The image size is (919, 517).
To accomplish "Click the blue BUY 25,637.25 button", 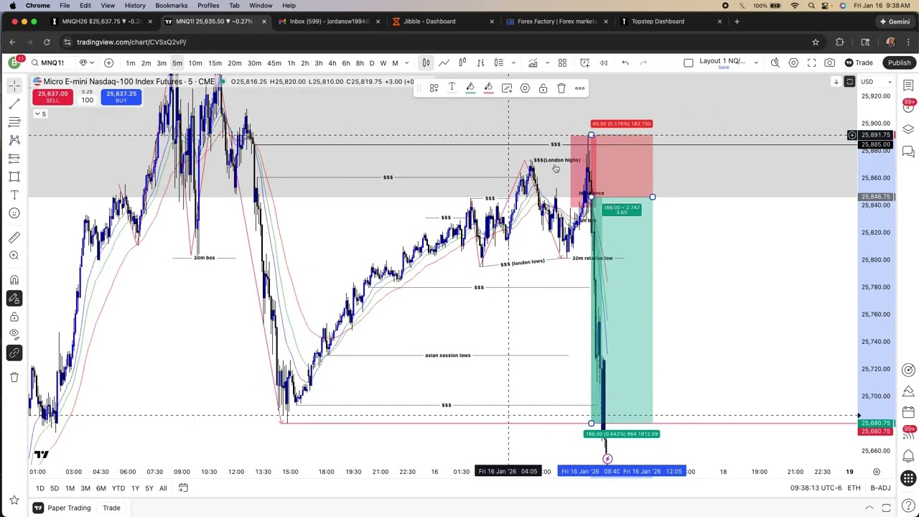I will tap(121, 97).
